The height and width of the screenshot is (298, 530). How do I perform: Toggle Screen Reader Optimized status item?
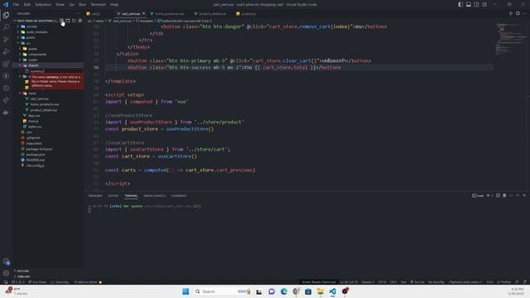click(319, 281)
